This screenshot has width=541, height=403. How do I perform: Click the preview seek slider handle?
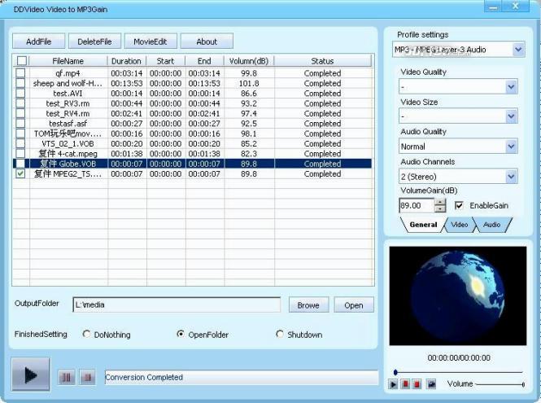pos(395,372)
